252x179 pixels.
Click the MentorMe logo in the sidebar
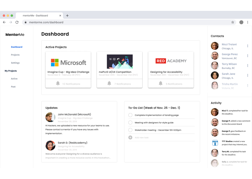15,34
